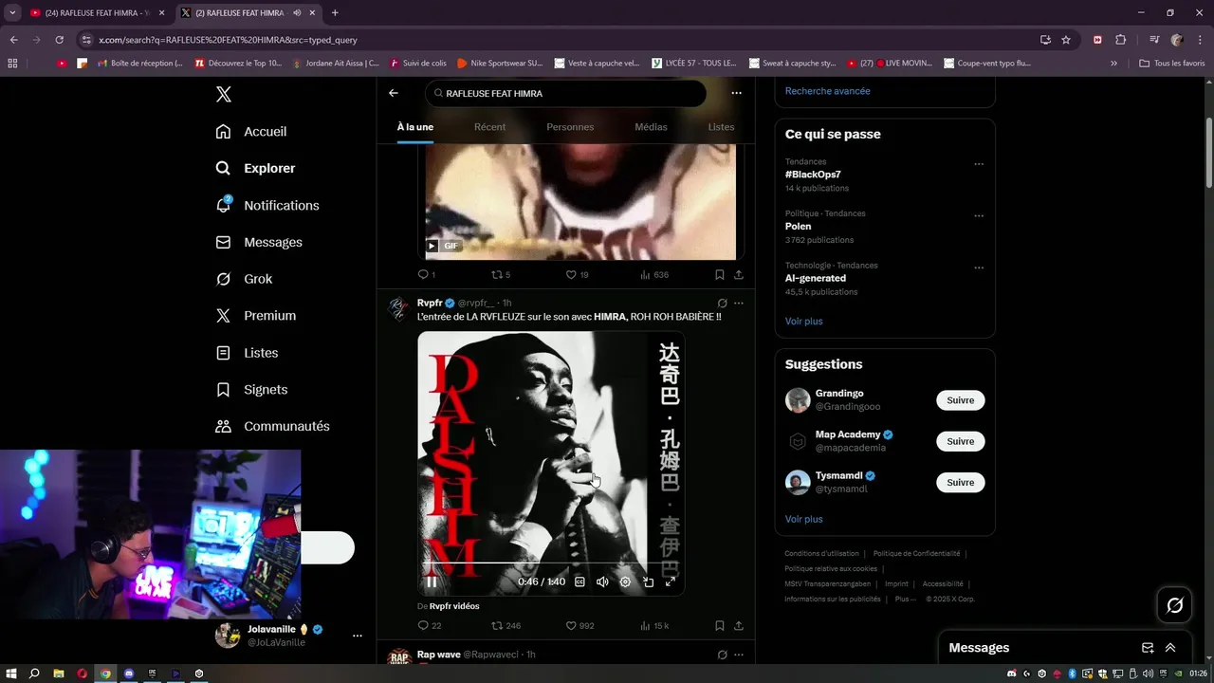
Task: Open the Rap wave post more menu
Action: [739, 655]
